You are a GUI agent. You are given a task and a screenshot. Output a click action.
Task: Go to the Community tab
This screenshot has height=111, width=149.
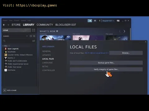click(x=45, y=25)
